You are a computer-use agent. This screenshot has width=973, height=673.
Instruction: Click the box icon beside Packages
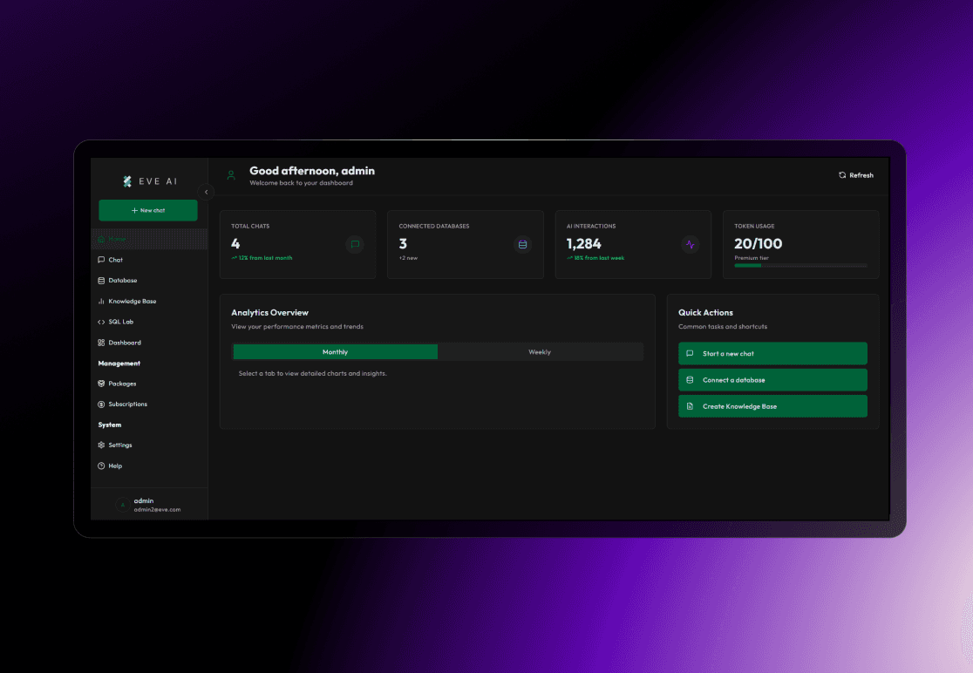pos(101,384)
